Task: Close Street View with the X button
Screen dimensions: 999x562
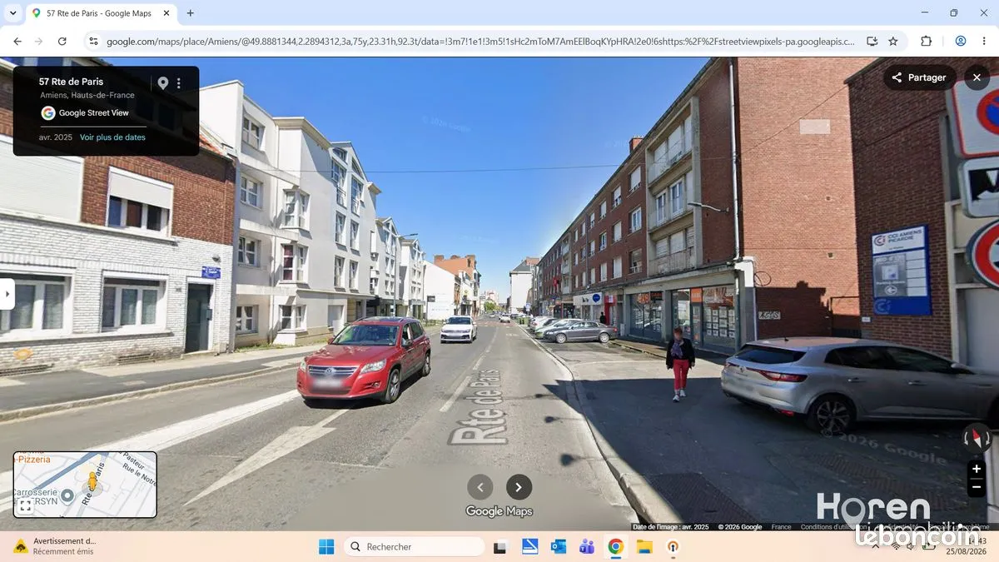Action: (977, 77)
